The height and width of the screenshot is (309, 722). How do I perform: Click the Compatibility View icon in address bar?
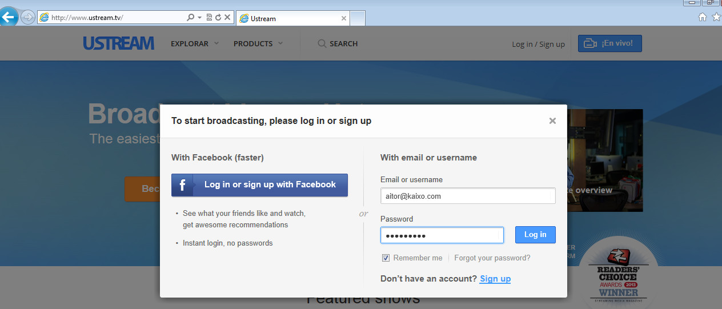point(209,18)
